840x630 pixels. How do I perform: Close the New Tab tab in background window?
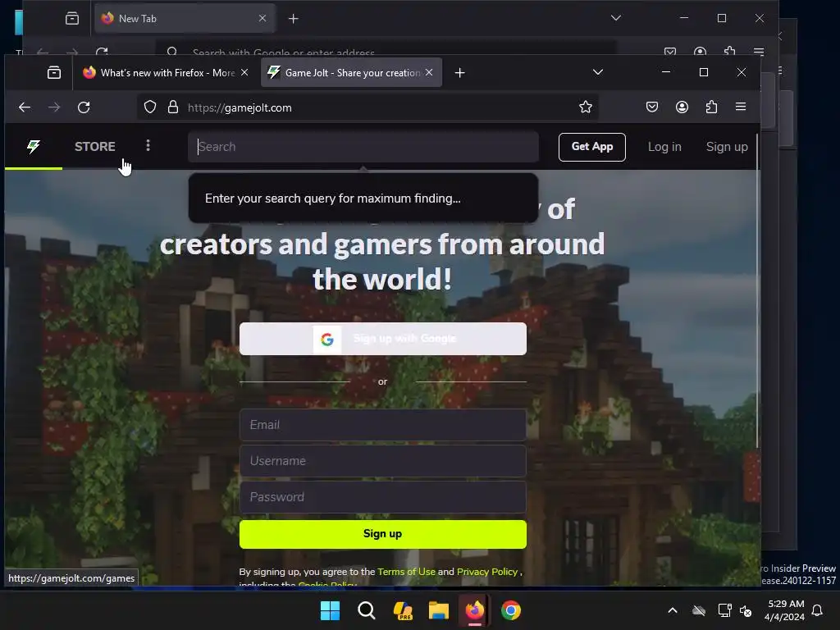pos(262,18)
